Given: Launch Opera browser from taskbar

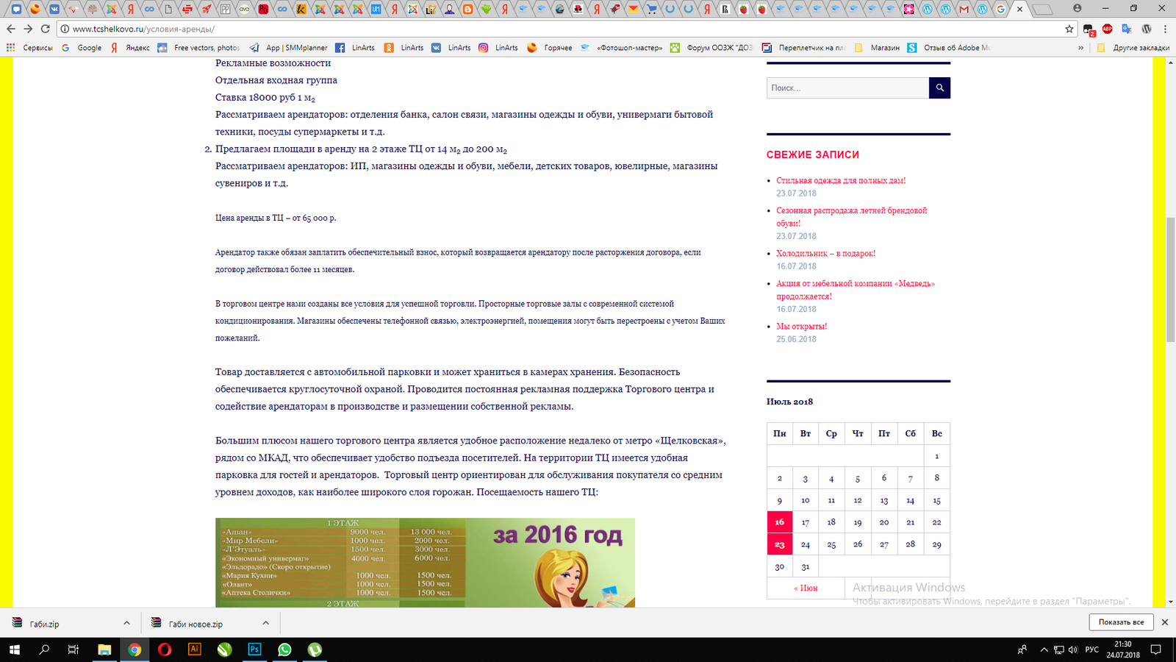Looking at the screenshot, I should 165,649.
